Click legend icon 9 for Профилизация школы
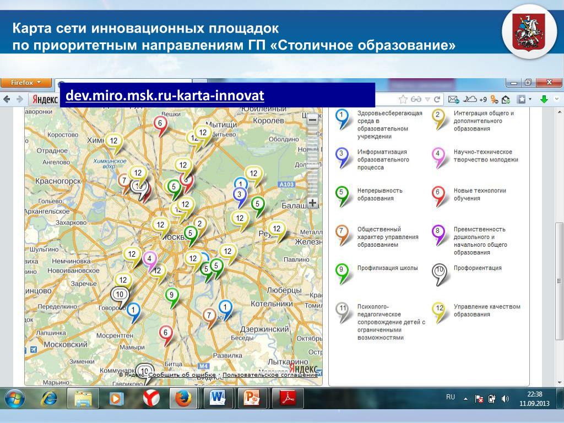The width and height of the screenshot is (564, 423). click(x=342, y=273)
